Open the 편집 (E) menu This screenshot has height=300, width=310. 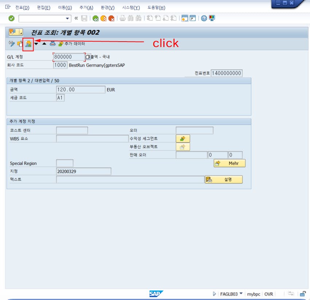(44, 8)
